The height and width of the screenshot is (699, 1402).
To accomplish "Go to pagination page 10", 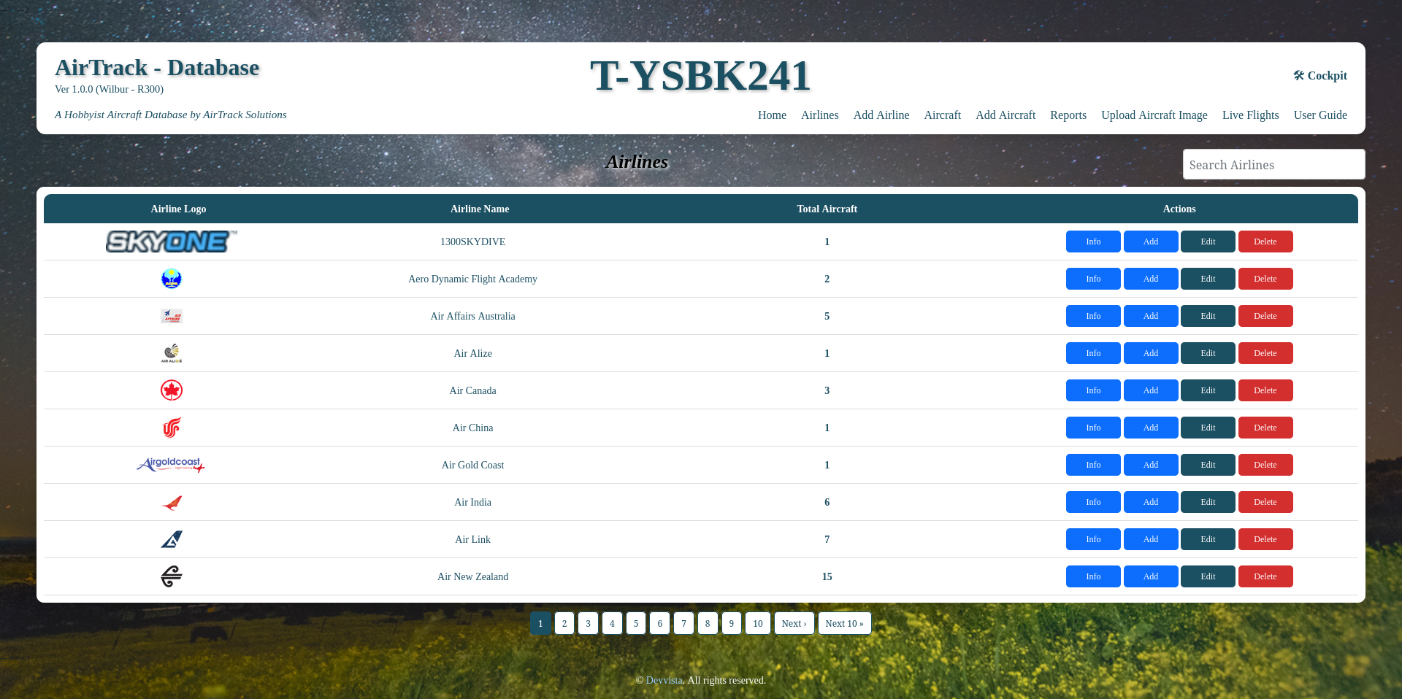I will [x=758, y=623].
